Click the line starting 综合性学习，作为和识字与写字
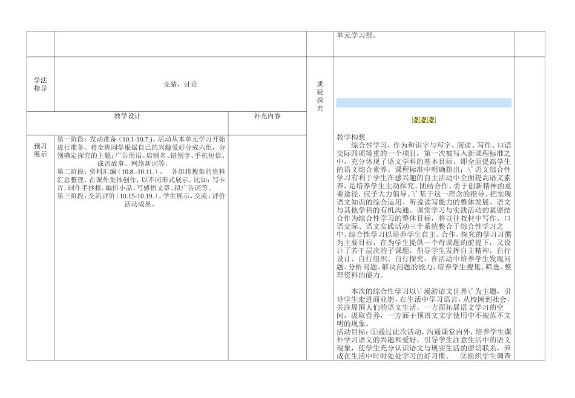The image size is (575, 398). (x=431, y=145)
